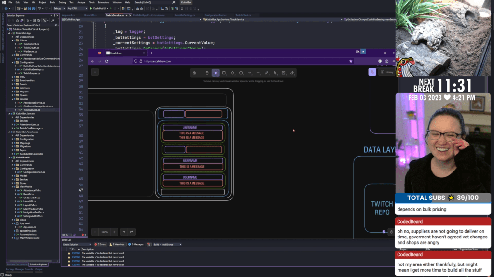
Task: Zoom out Excalidraw canvas with minus
Action: pyautogui.click(x=95, y=232)
